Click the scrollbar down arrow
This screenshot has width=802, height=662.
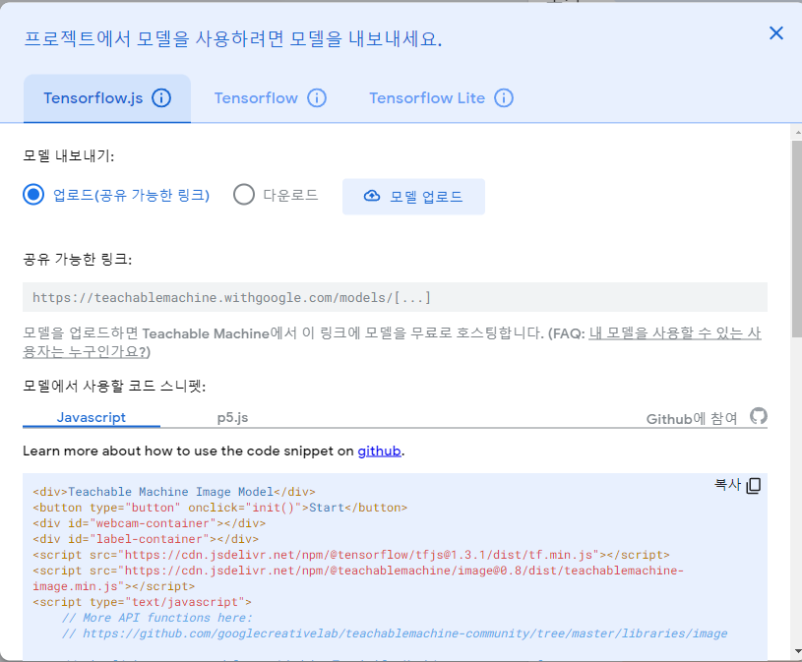click(x=797, y=652)
